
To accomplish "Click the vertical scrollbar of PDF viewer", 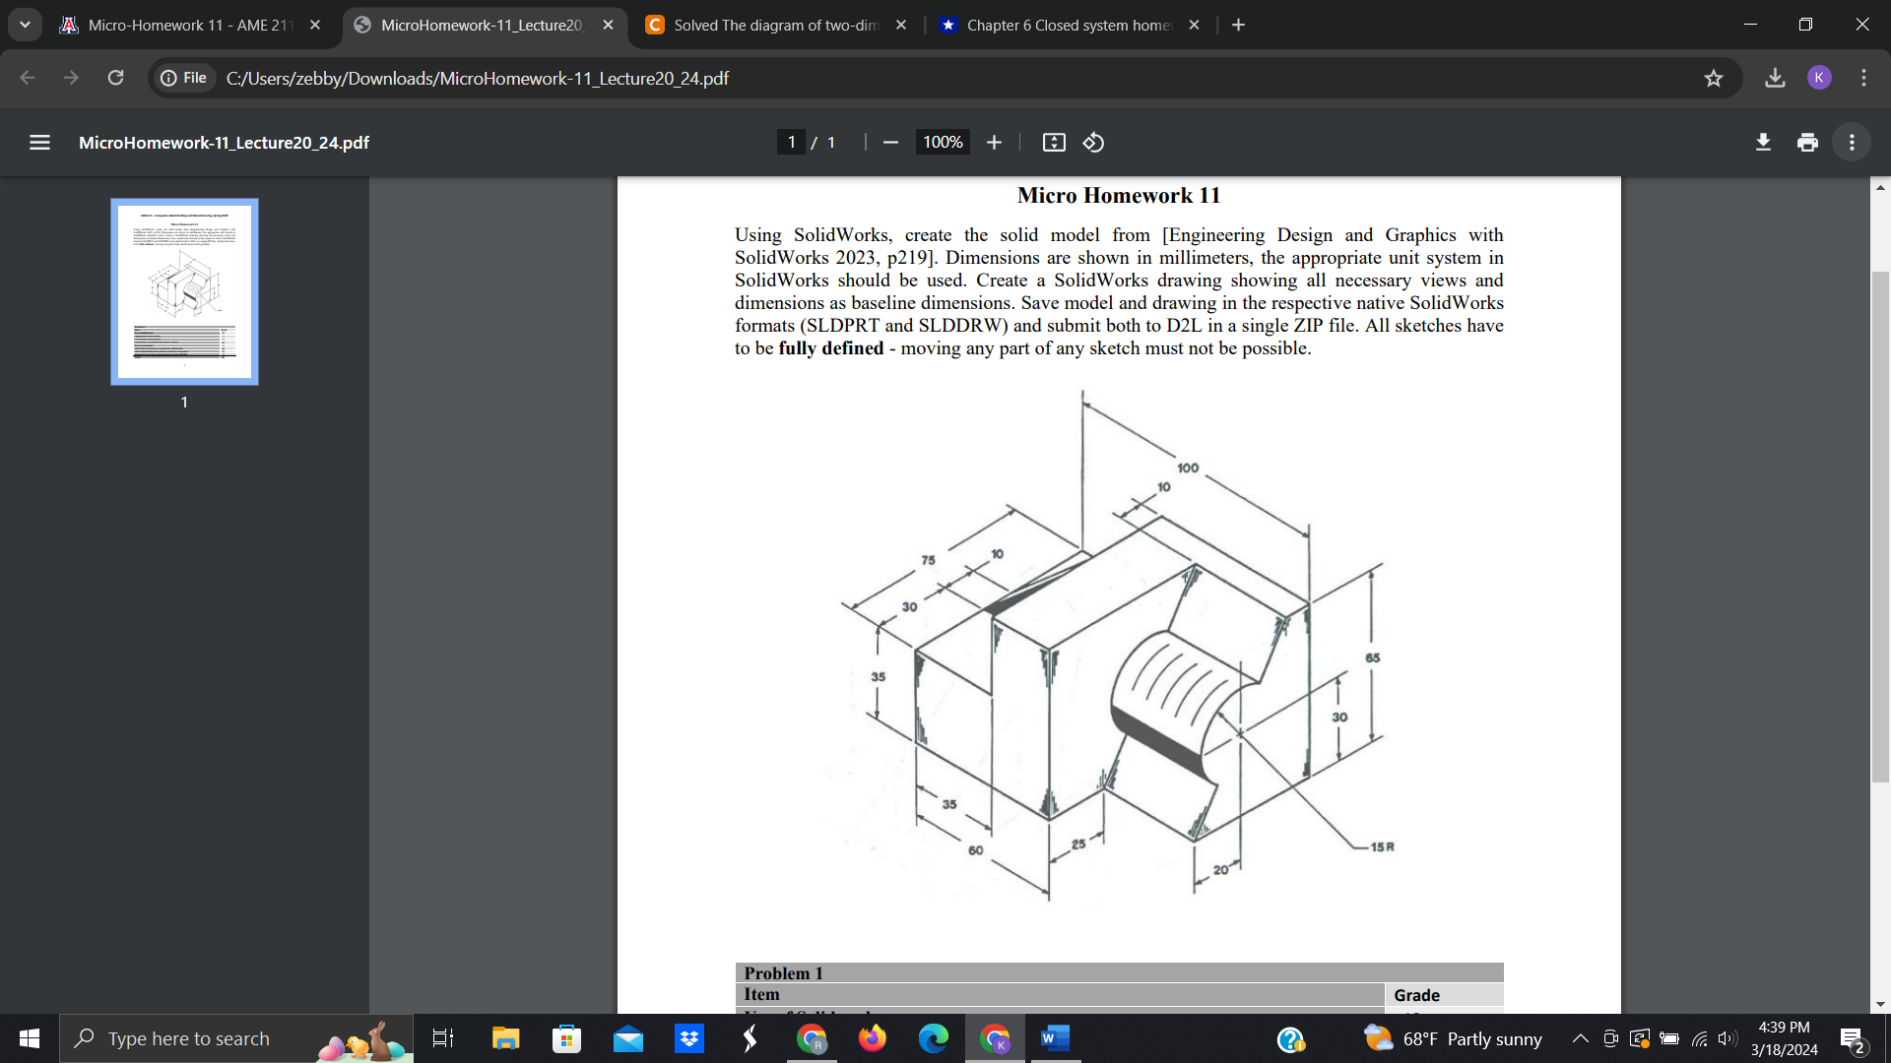I will click(x=1880, y=527).
